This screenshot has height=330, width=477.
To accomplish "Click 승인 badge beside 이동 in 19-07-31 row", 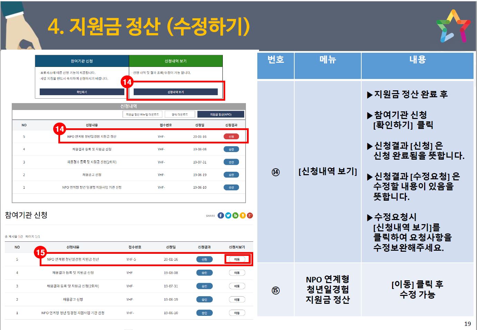I will [204, 286].
